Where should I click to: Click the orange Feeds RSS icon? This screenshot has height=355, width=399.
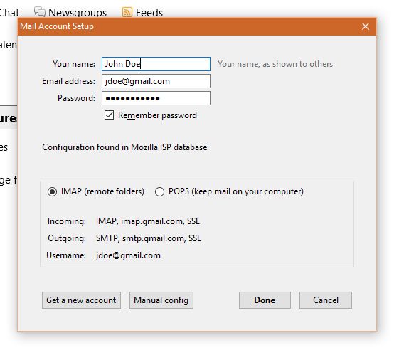click(x=127, y=12)
